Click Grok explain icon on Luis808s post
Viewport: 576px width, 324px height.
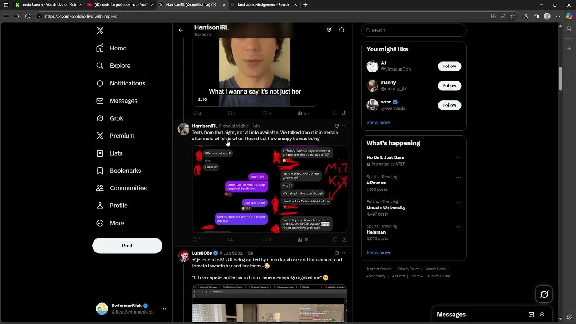[x=337, y=253]
